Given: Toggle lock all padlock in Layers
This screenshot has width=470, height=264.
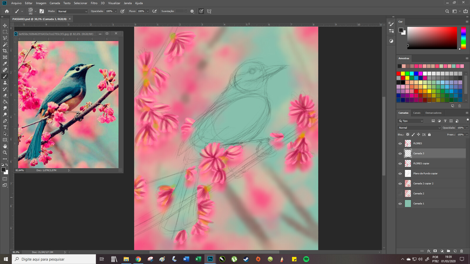Looking at the screenshot, I should tap(429, 135).
